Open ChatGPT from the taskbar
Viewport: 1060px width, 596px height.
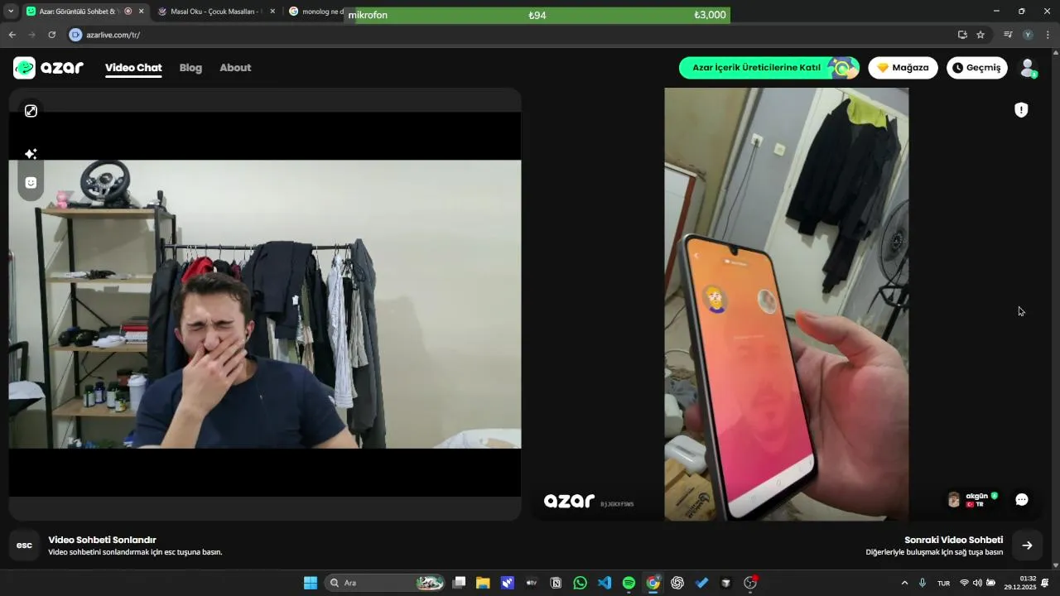click(x=677, y=583)
